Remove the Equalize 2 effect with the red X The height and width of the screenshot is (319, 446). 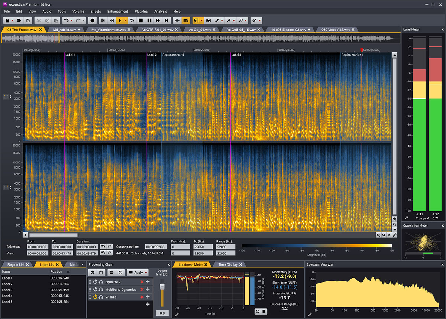[142, 282]
